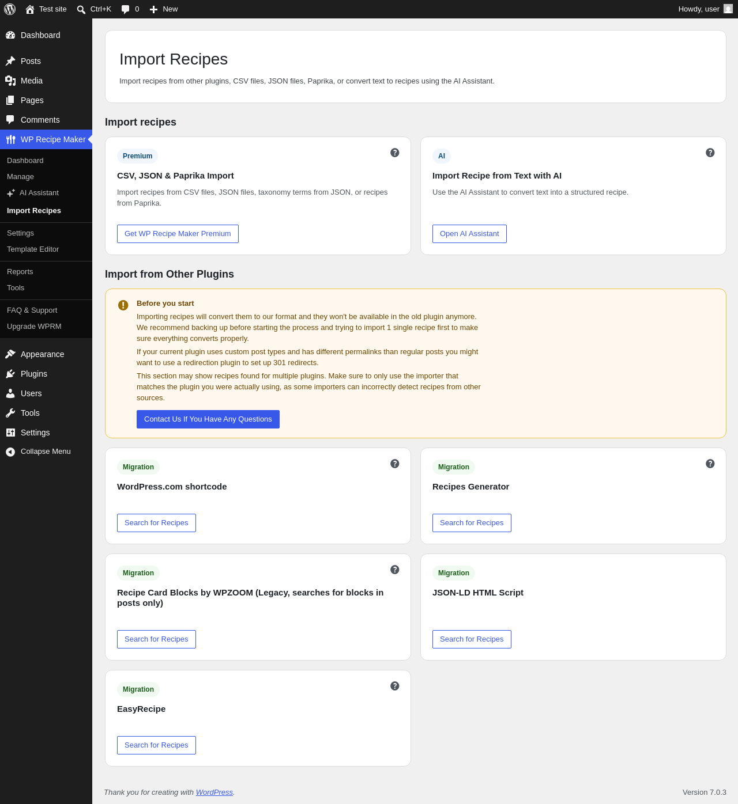The width and height of the screenshot is (738, 804).
Task: Open FAQ & Support submenu item
Action: coord(46,310)
